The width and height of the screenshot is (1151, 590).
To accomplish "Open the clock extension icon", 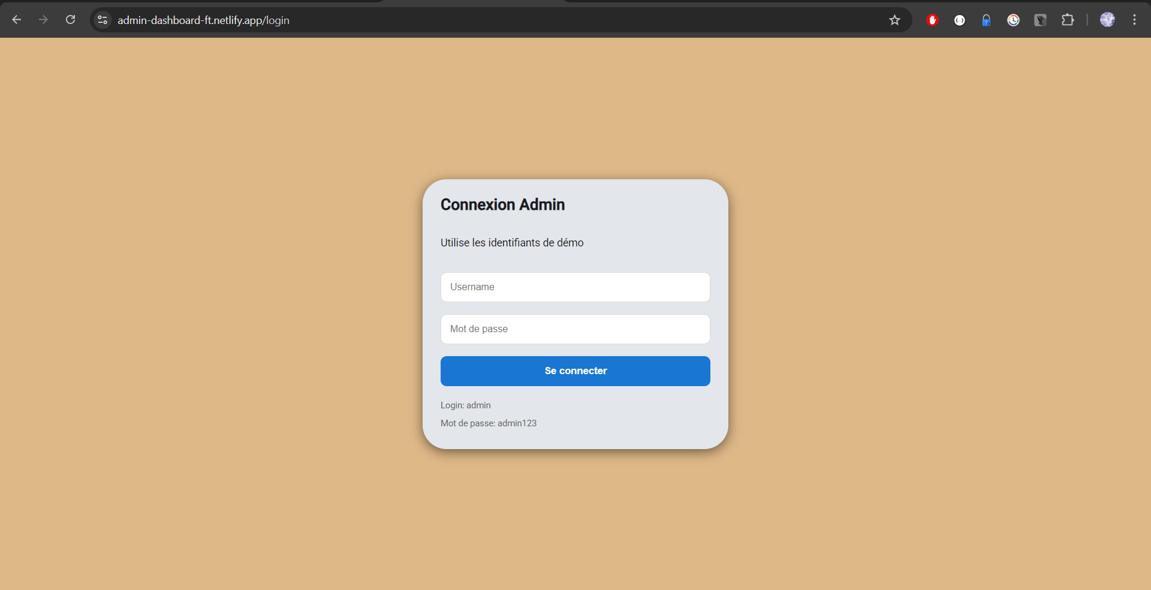I will [1013, 20].
